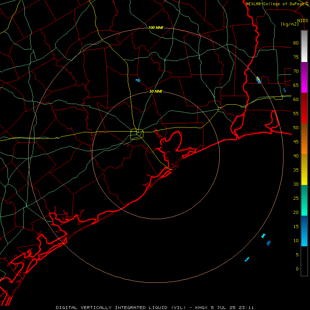Image resolution: width=310 pixels, height=310 pixels.
Task: Click the yellow Houston loop at the radar center
Action: (137, 134)
